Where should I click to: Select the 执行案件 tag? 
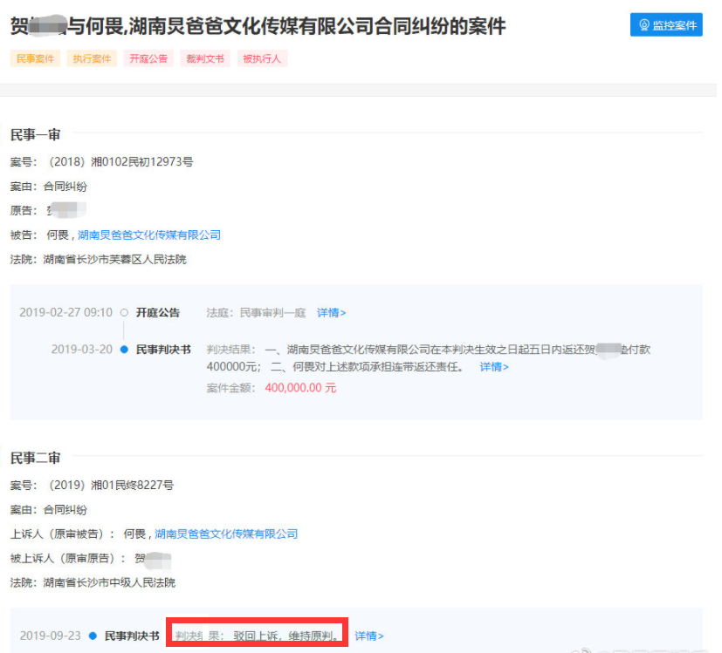click(x=92, y=59)
